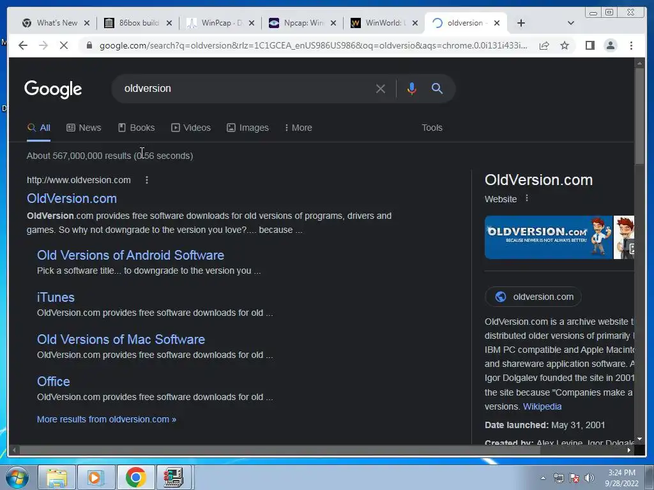Close the 86box build tab
This screenshot has height=490, width=654.
169,23
